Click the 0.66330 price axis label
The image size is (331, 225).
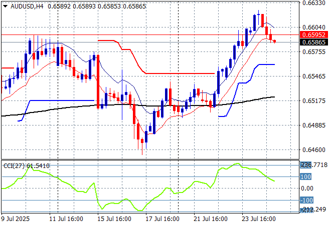[x=314, y=3]
